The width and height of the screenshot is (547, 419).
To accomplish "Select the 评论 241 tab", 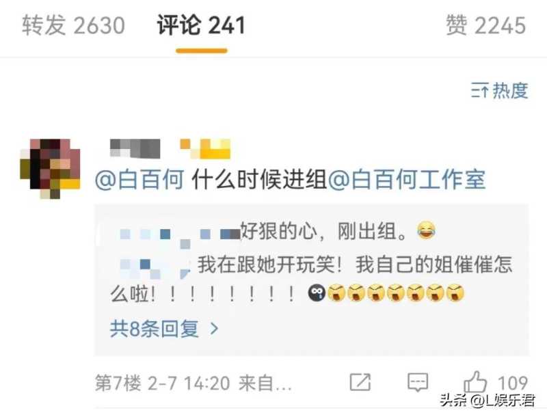I will 201,25.
